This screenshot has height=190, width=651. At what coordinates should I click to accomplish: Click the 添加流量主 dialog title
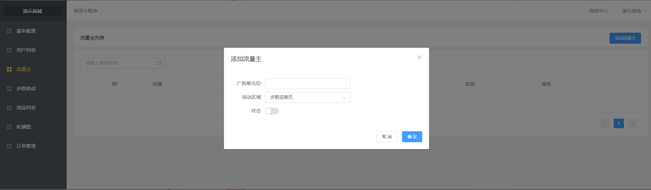click(246, 59)
